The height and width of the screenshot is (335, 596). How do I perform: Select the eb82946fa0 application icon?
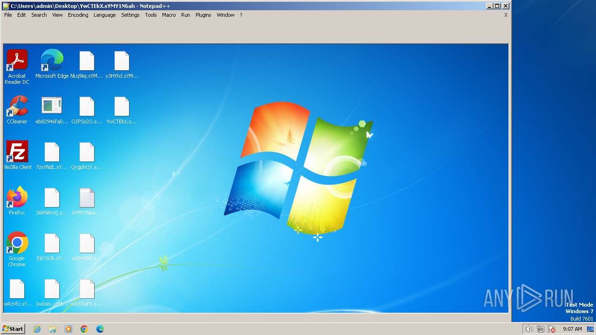pos(52,110)
